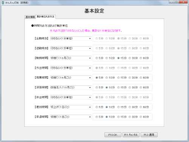Open the 退勤時刻 rounding method dropdown
189x142 pixels.
(x=71, y=48)
